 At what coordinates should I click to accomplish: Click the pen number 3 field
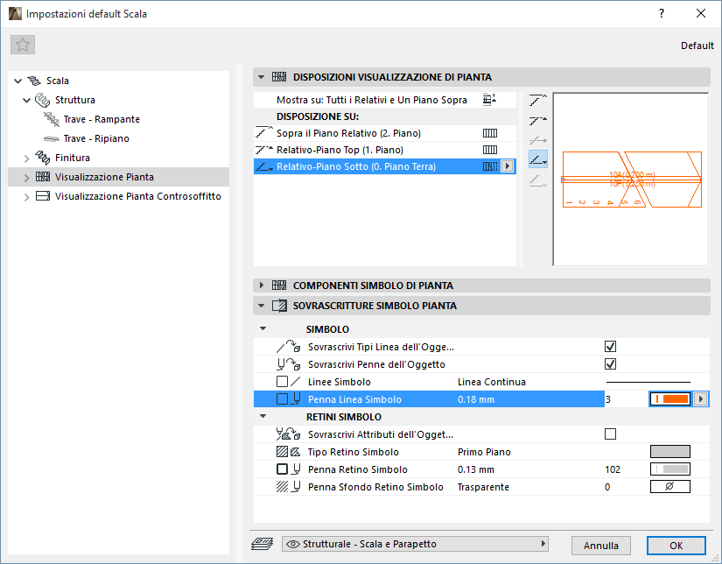point(626,399)
